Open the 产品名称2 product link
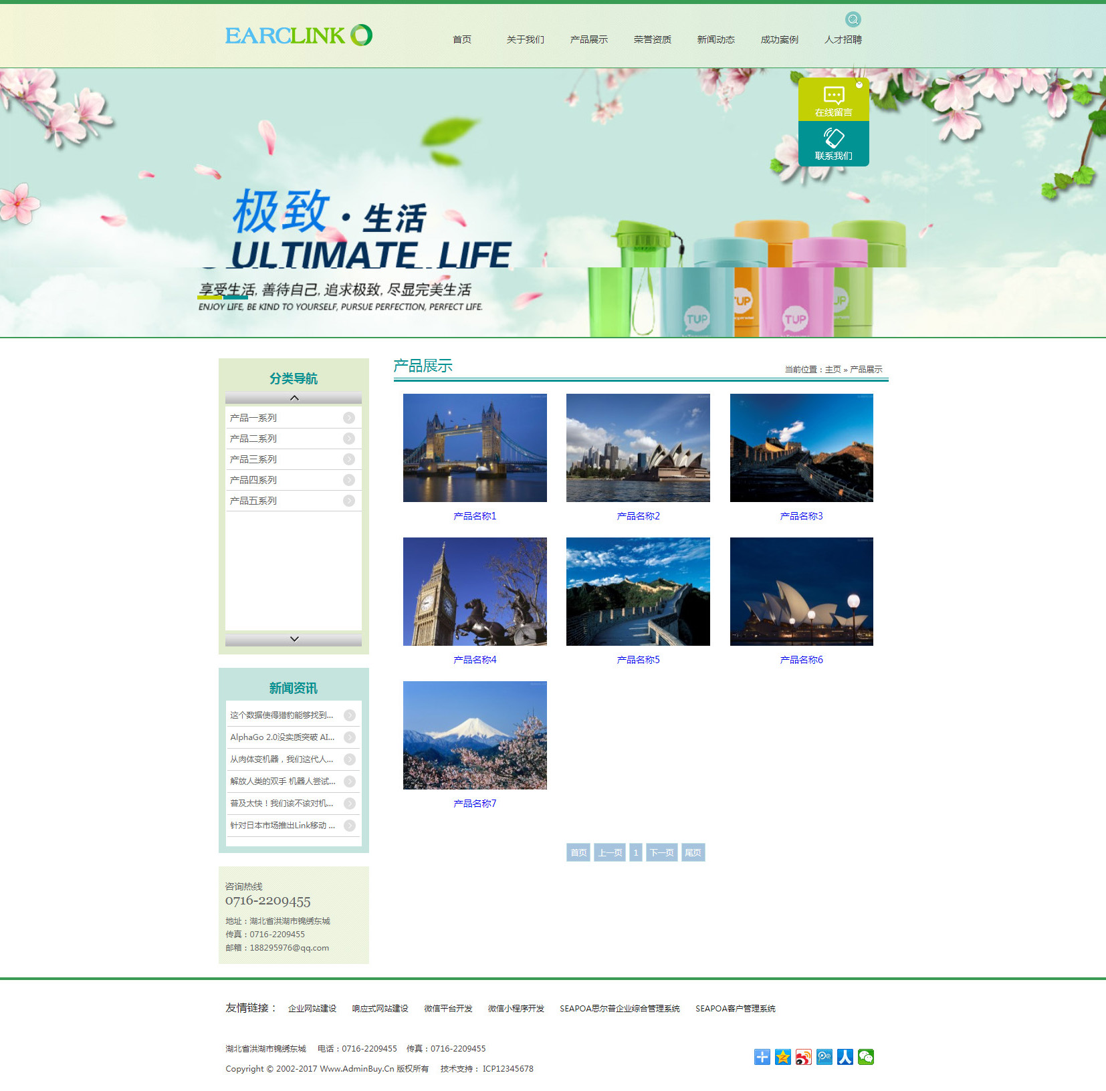The width and height of the screenshot is (1106, 1091). tap(638, 516)
